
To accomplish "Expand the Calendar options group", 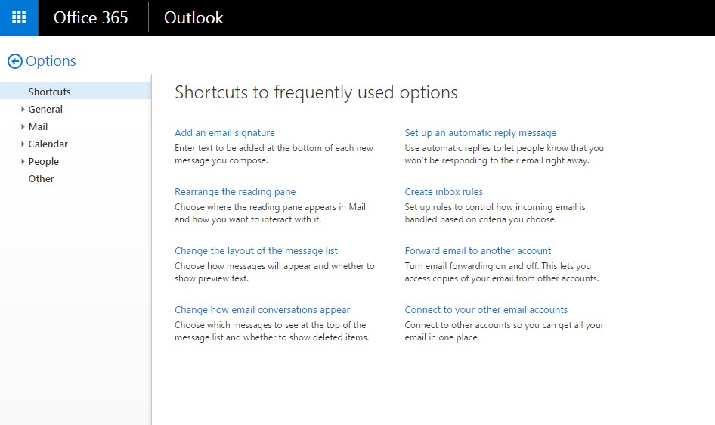I will [x=23, y=144].
